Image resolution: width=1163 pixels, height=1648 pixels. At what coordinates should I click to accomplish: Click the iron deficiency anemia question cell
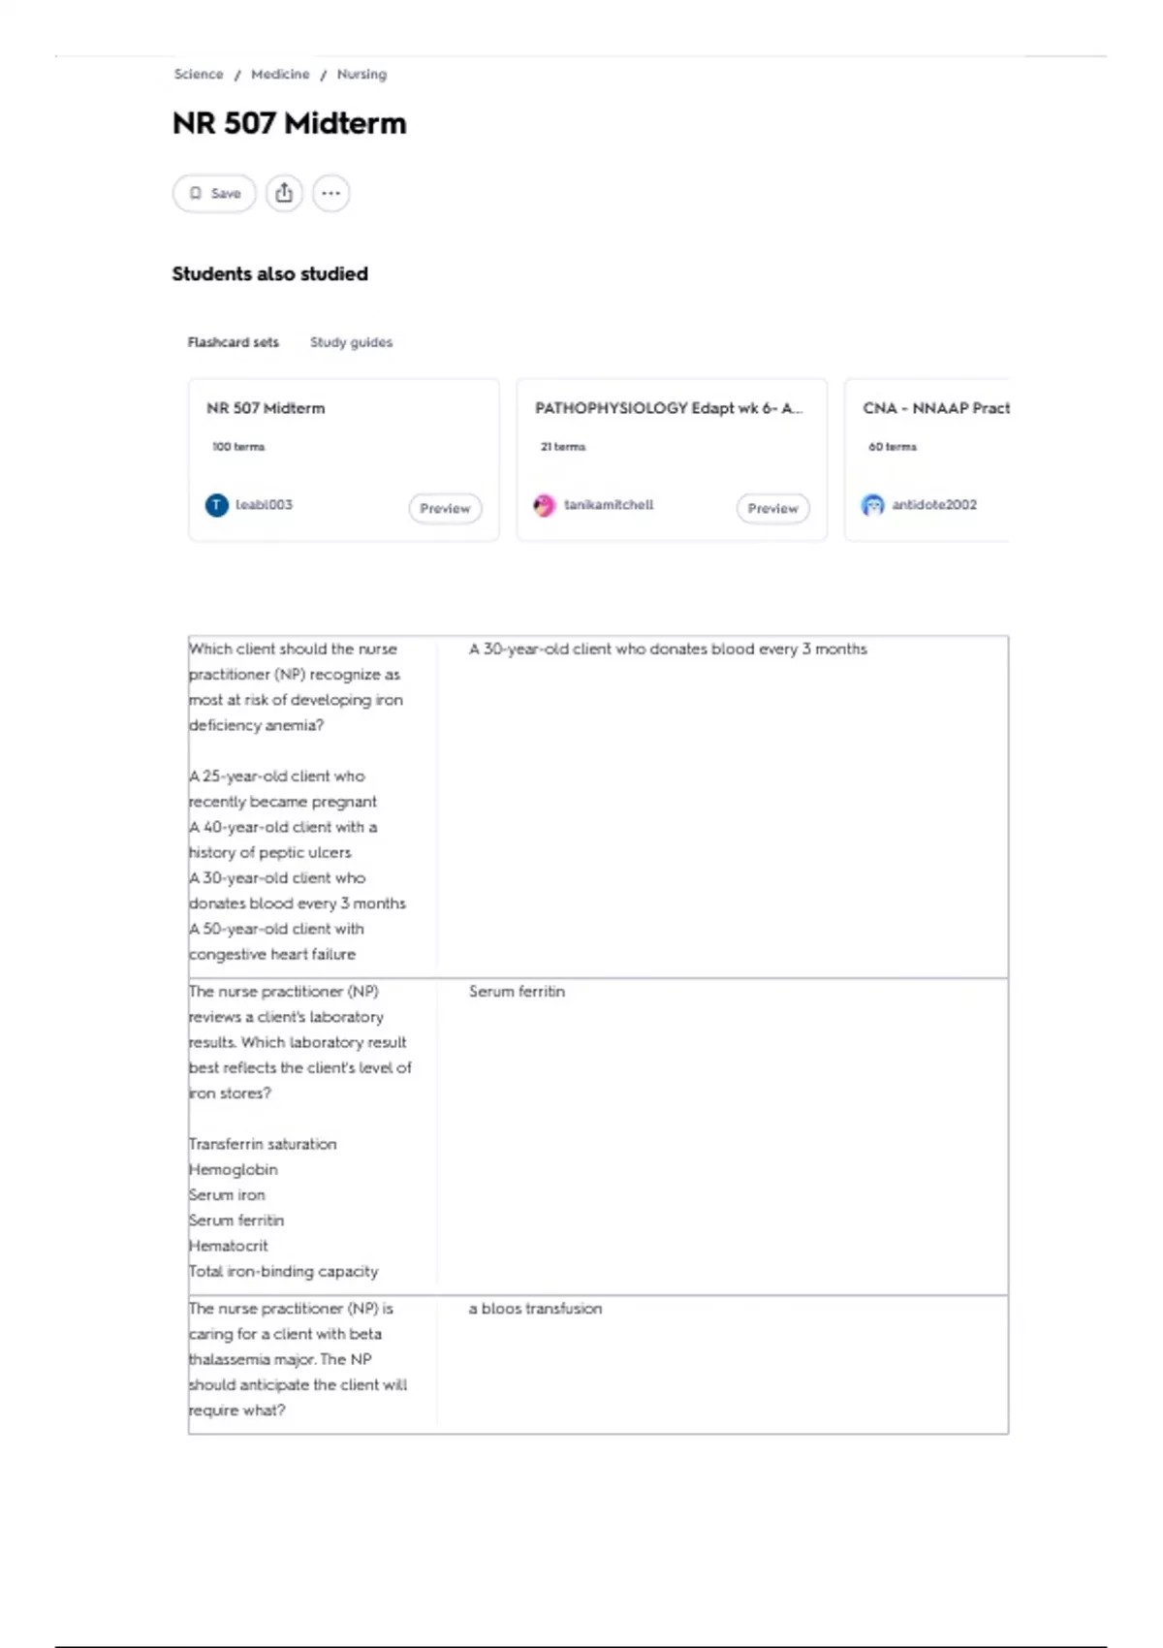point(313,807)
